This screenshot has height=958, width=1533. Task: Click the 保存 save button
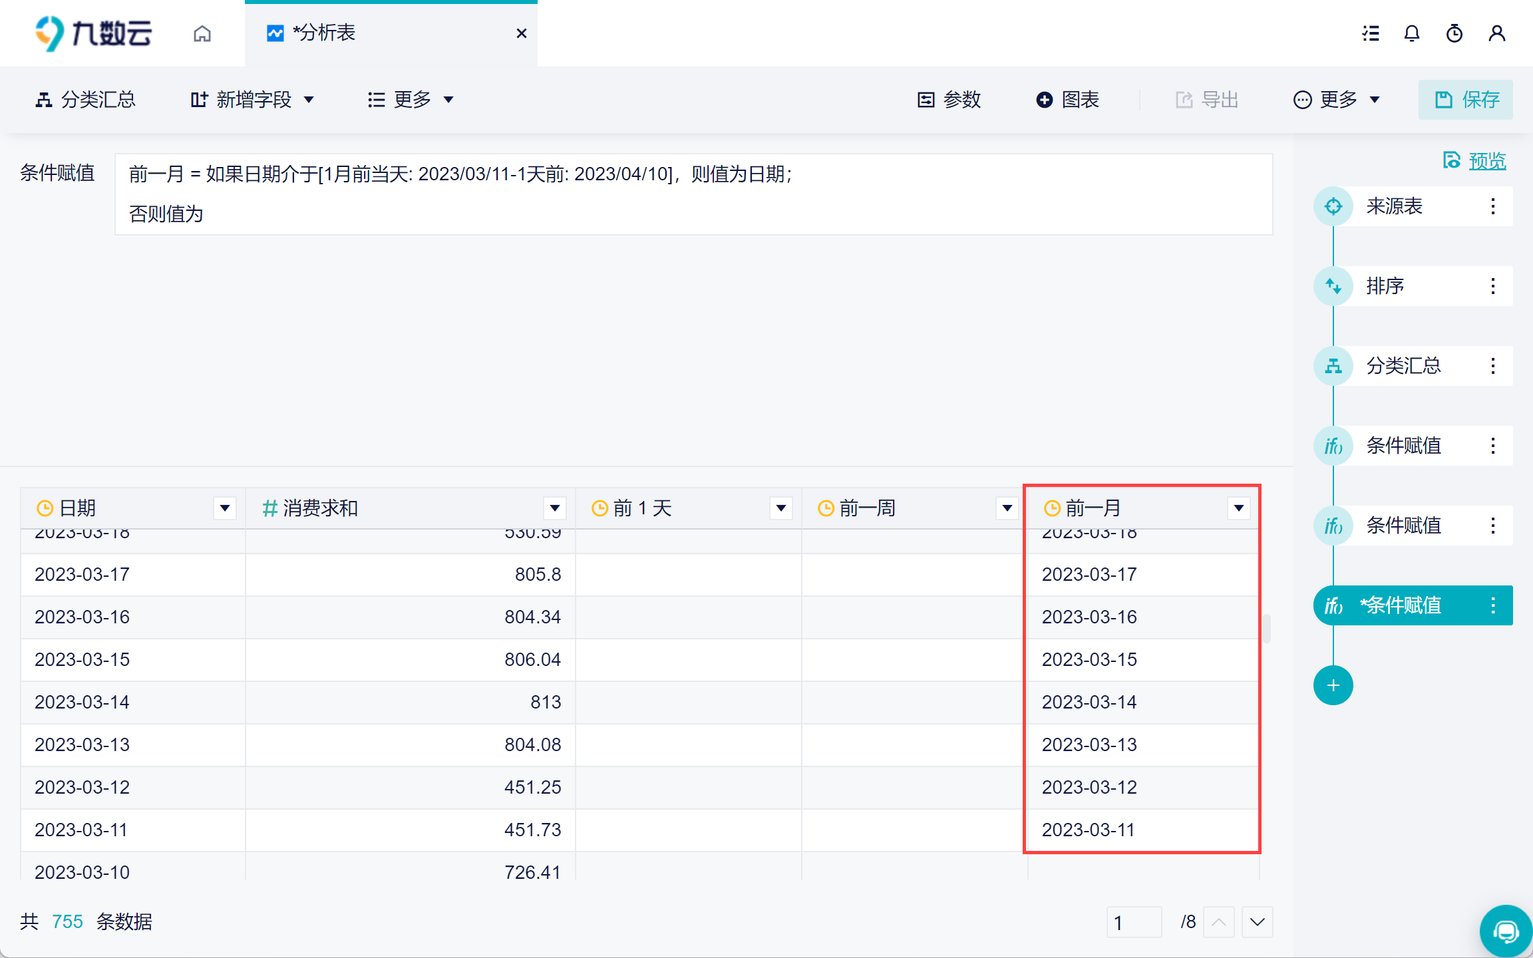[1465, 100]
